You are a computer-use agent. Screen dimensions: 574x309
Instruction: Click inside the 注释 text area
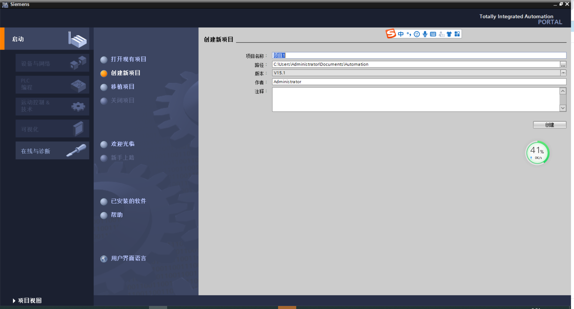pyautogui.click(x=416, y=100)
